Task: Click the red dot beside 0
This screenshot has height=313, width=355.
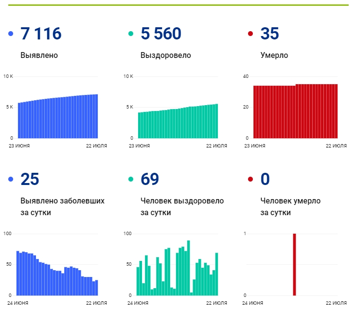Action: (x=250, y=180)
